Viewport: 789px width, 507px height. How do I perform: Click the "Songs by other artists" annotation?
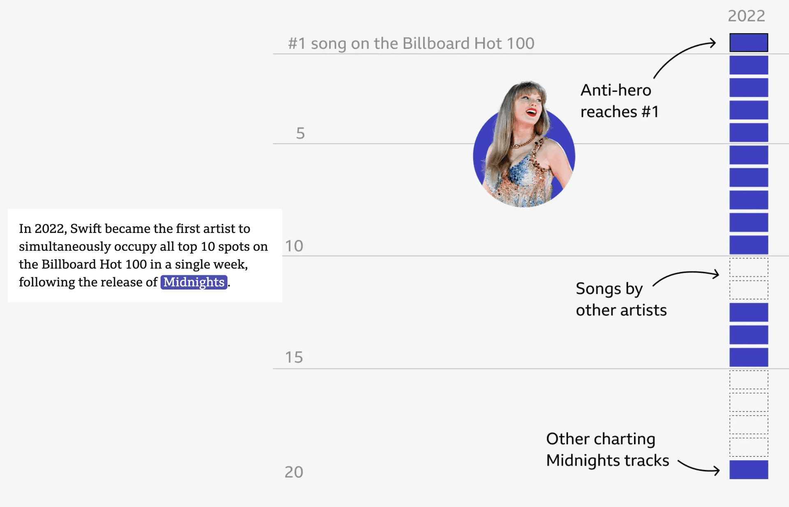621,300
